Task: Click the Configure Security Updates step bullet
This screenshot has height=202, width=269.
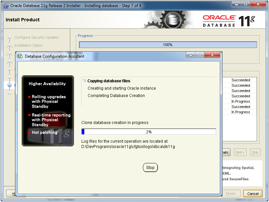Action: (10, 37)
